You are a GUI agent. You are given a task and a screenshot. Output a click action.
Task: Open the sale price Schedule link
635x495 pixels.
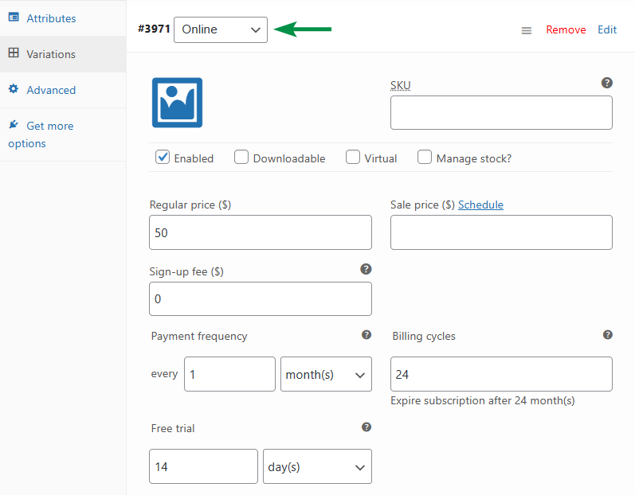click(480, 205)
